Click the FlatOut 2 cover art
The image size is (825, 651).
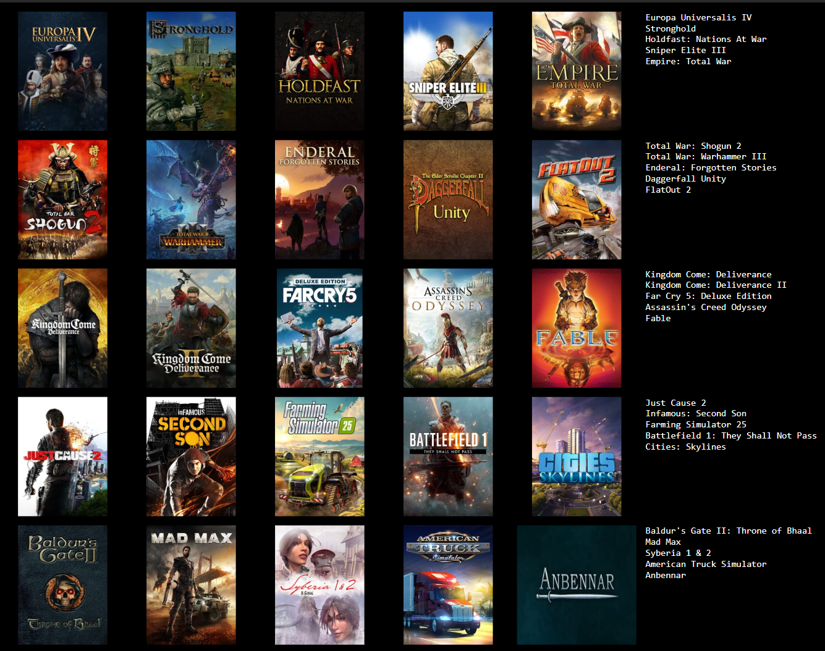tap(577, 199)
